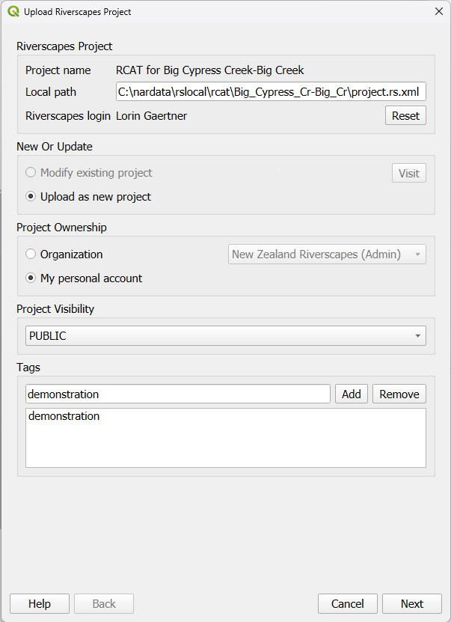Select the Modify existing project option
Viewport: 451px width, 622px height.
click(x=31, y=173)
